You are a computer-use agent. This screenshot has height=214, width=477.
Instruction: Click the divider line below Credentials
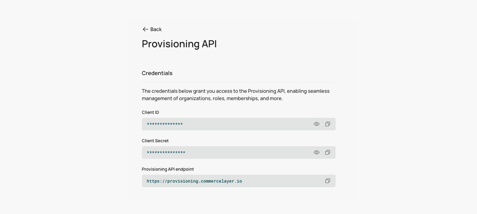238,82
